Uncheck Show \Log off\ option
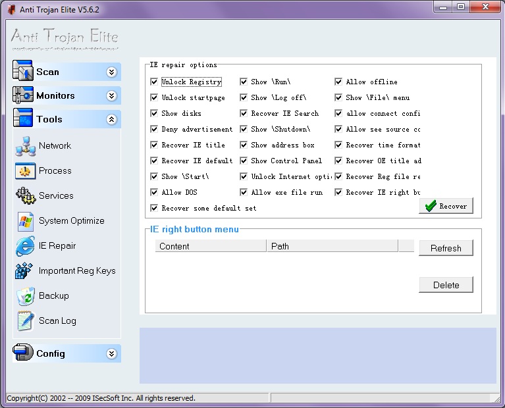 (244, 97)
